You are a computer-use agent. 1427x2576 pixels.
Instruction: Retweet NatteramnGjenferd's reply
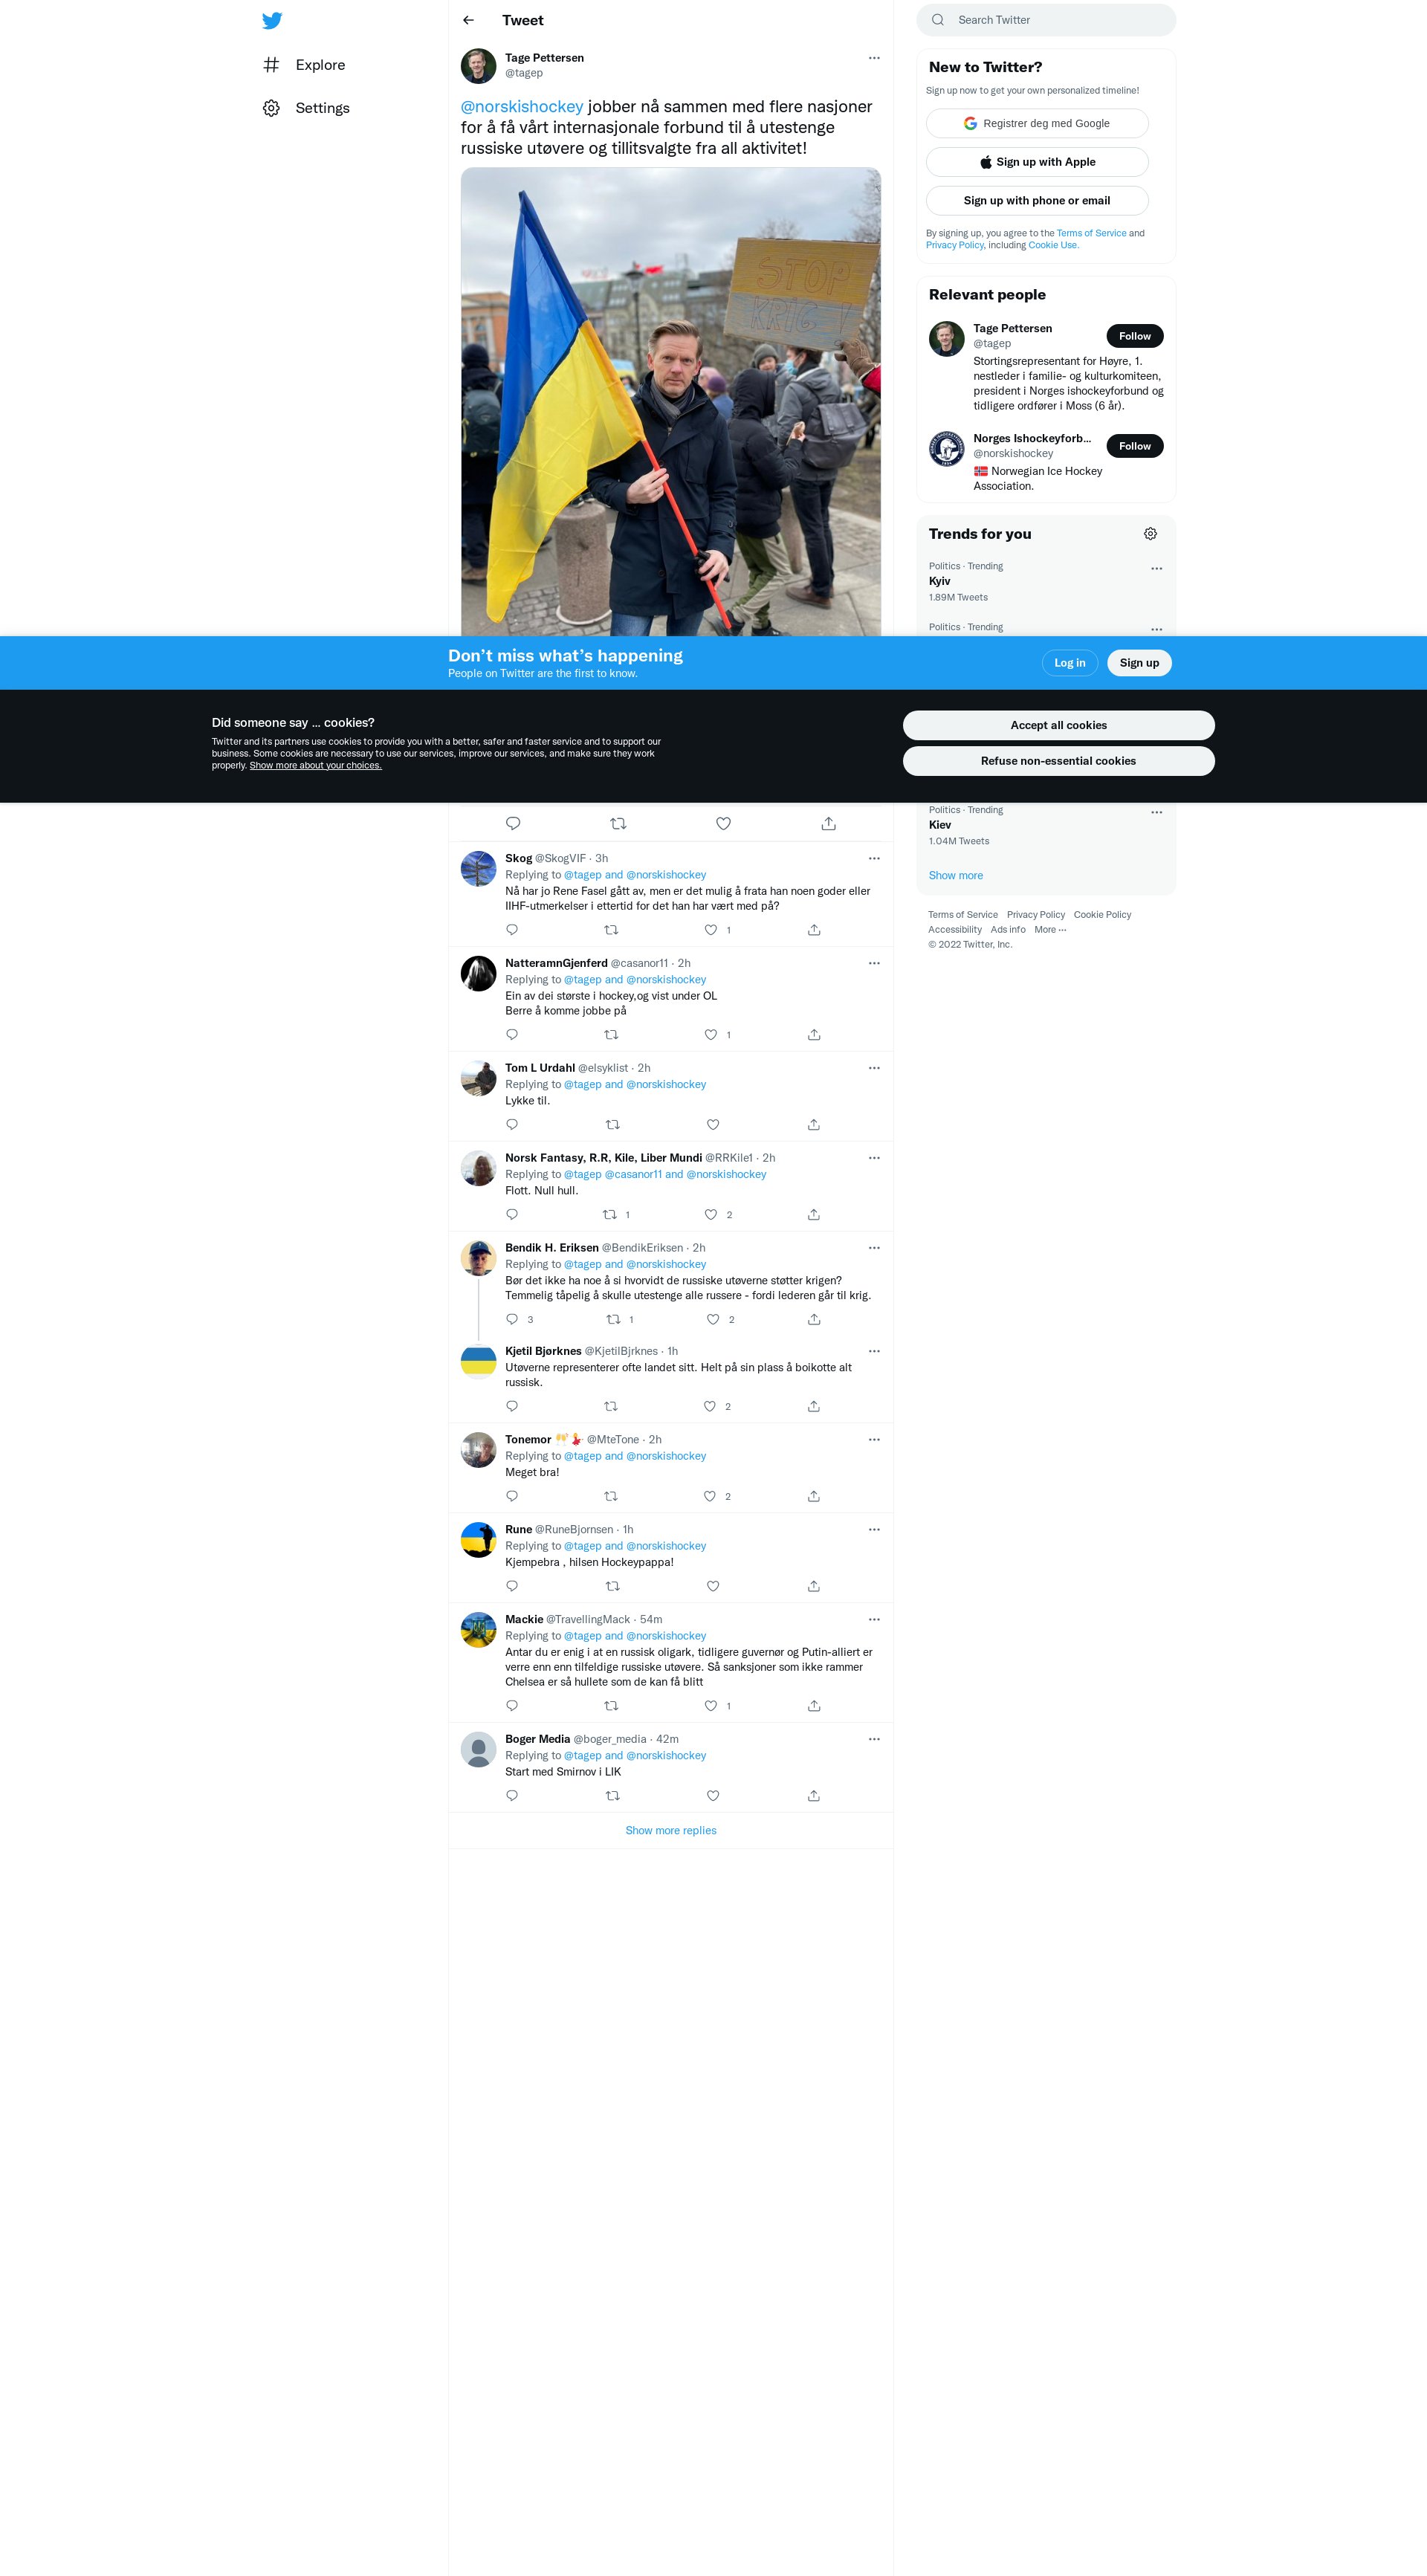click(611, 1035)
